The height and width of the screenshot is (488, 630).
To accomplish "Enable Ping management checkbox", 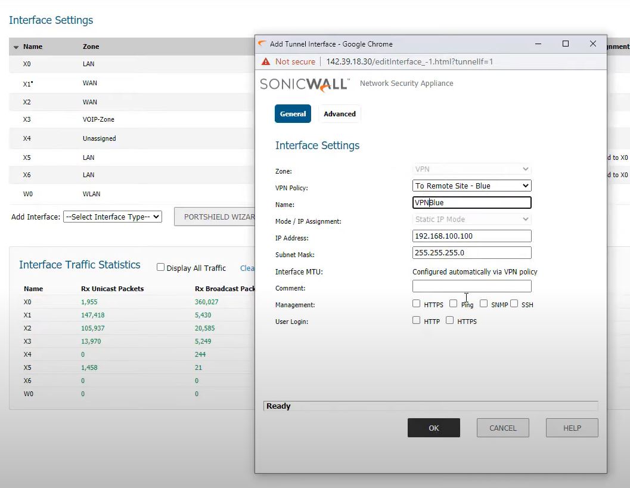I will pyautogui.click(x=453, y=304).
